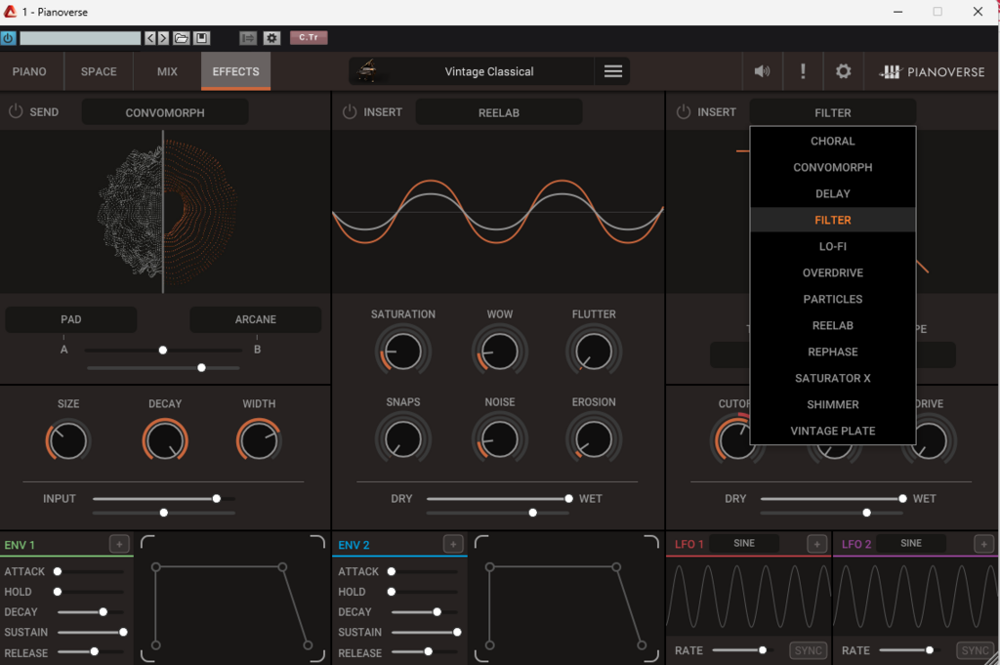
Task: Save preset with floppy disk icon
Action: click(201, 38)
